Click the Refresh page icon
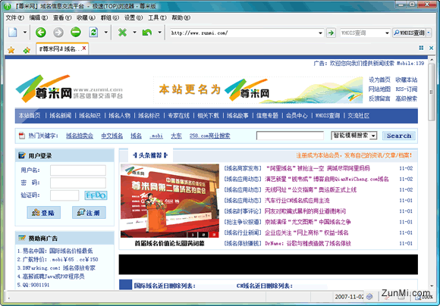 tap(94, 33)
